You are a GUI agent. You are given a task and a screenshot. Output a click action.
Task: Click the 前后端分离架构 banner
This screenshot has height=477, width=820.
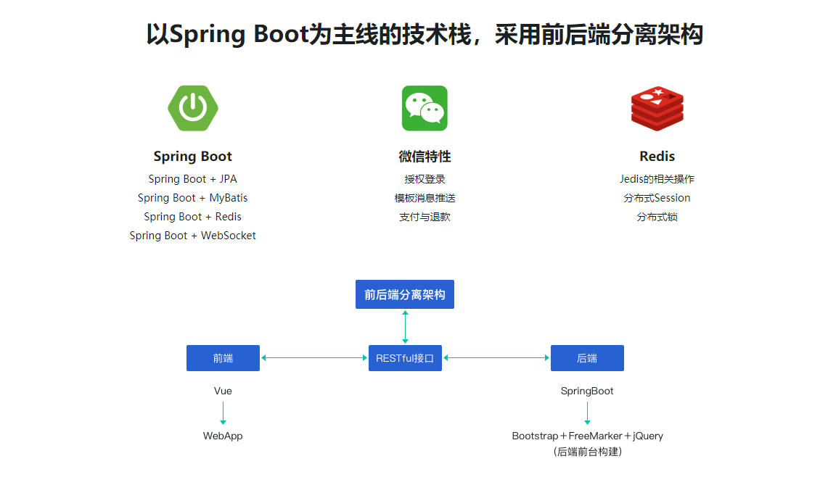click(405, 294)
